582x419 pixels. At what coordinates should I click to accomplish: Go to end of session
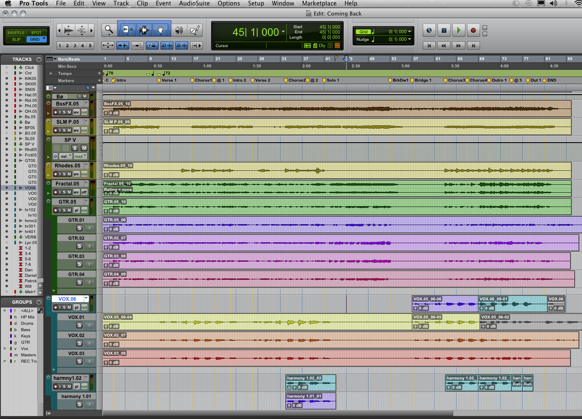tap(473, 45)
